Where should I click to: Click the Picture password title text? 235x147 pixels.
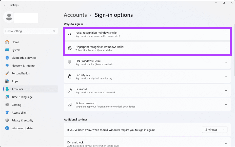pyautogui.click(x=86, y=103)
